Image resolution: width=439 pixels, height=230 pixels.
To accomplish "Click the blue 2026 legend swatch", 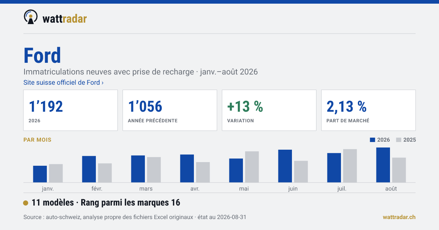I will tap(373, 140).
